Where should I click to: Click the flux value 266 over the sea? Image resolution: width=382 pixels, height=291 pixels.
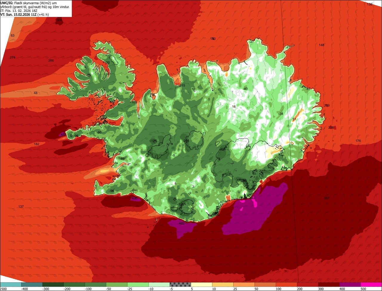51,60
